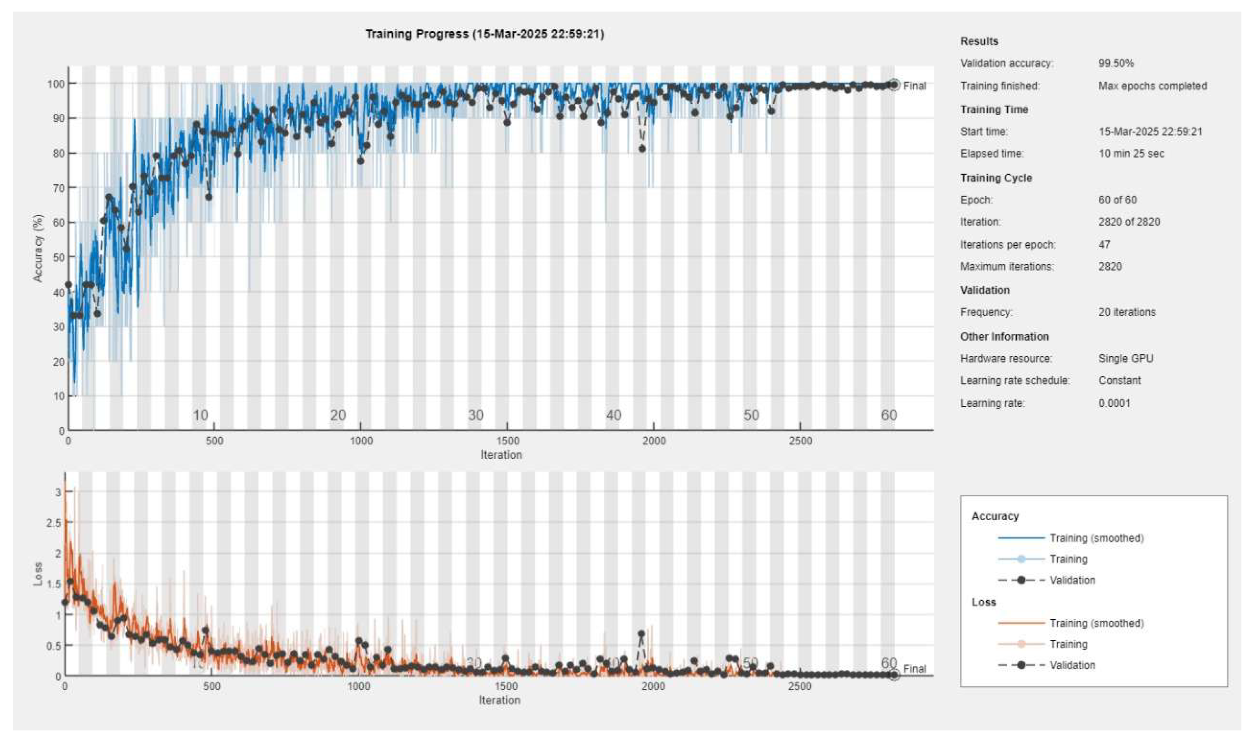Click the 99.50% validation accuracy value

point(1116,63)
